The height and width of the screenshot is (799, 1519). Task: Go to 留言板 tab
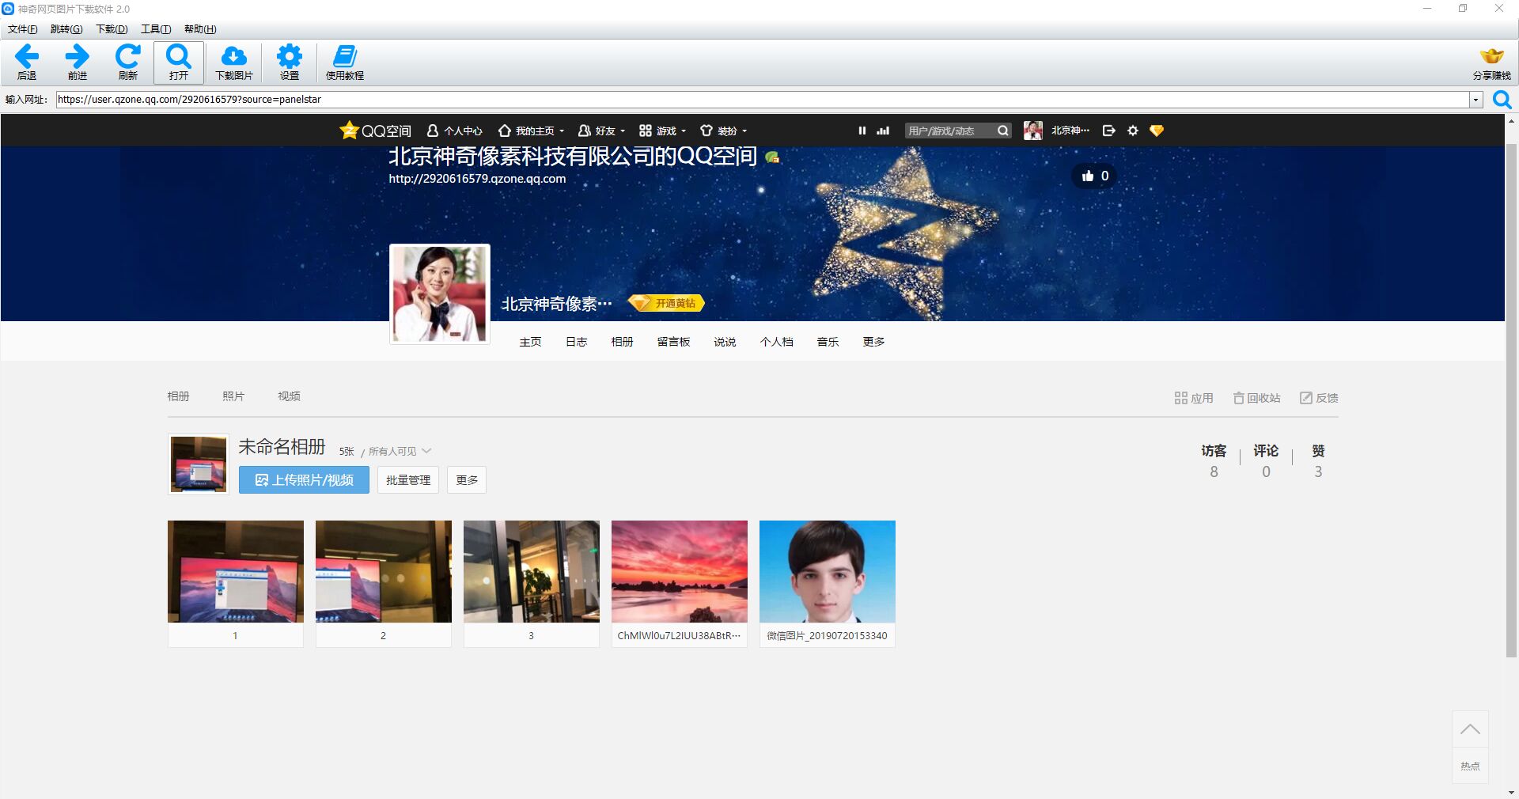[673, 342]
